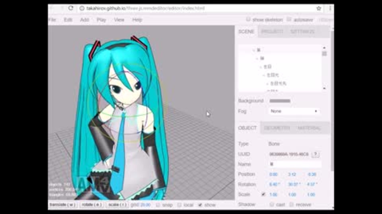Collapse the third-level scene tree node
The width and height of the screenshot is (382, 214).
coord(260,67)
